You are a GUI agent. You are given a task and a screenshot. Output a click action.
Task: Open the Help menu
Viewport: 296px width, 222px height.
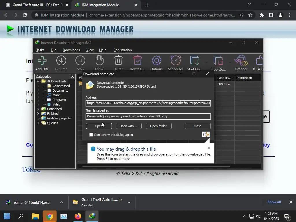coord(103,50)
